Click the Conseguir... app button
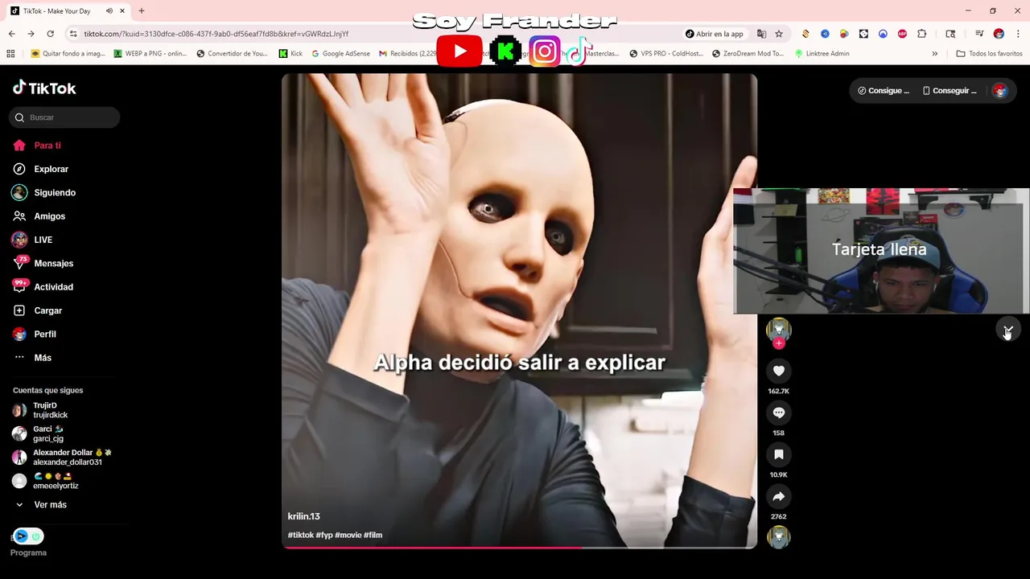This screenshot has height=579, width=1030. click(950, 91)
